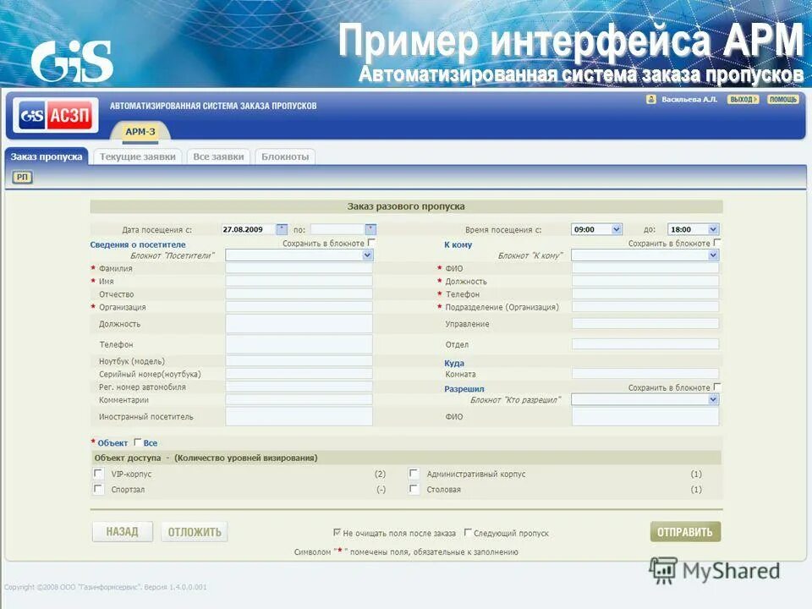812x609 pixels.
Task: Open the "Время посещения с" 09:00 dropdown
Action: click(616, 228)
